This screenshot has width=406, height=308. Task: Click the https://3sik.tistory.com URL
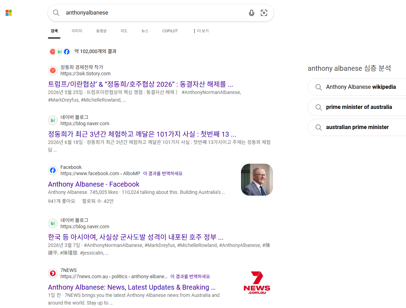click(x=85, y=74)
